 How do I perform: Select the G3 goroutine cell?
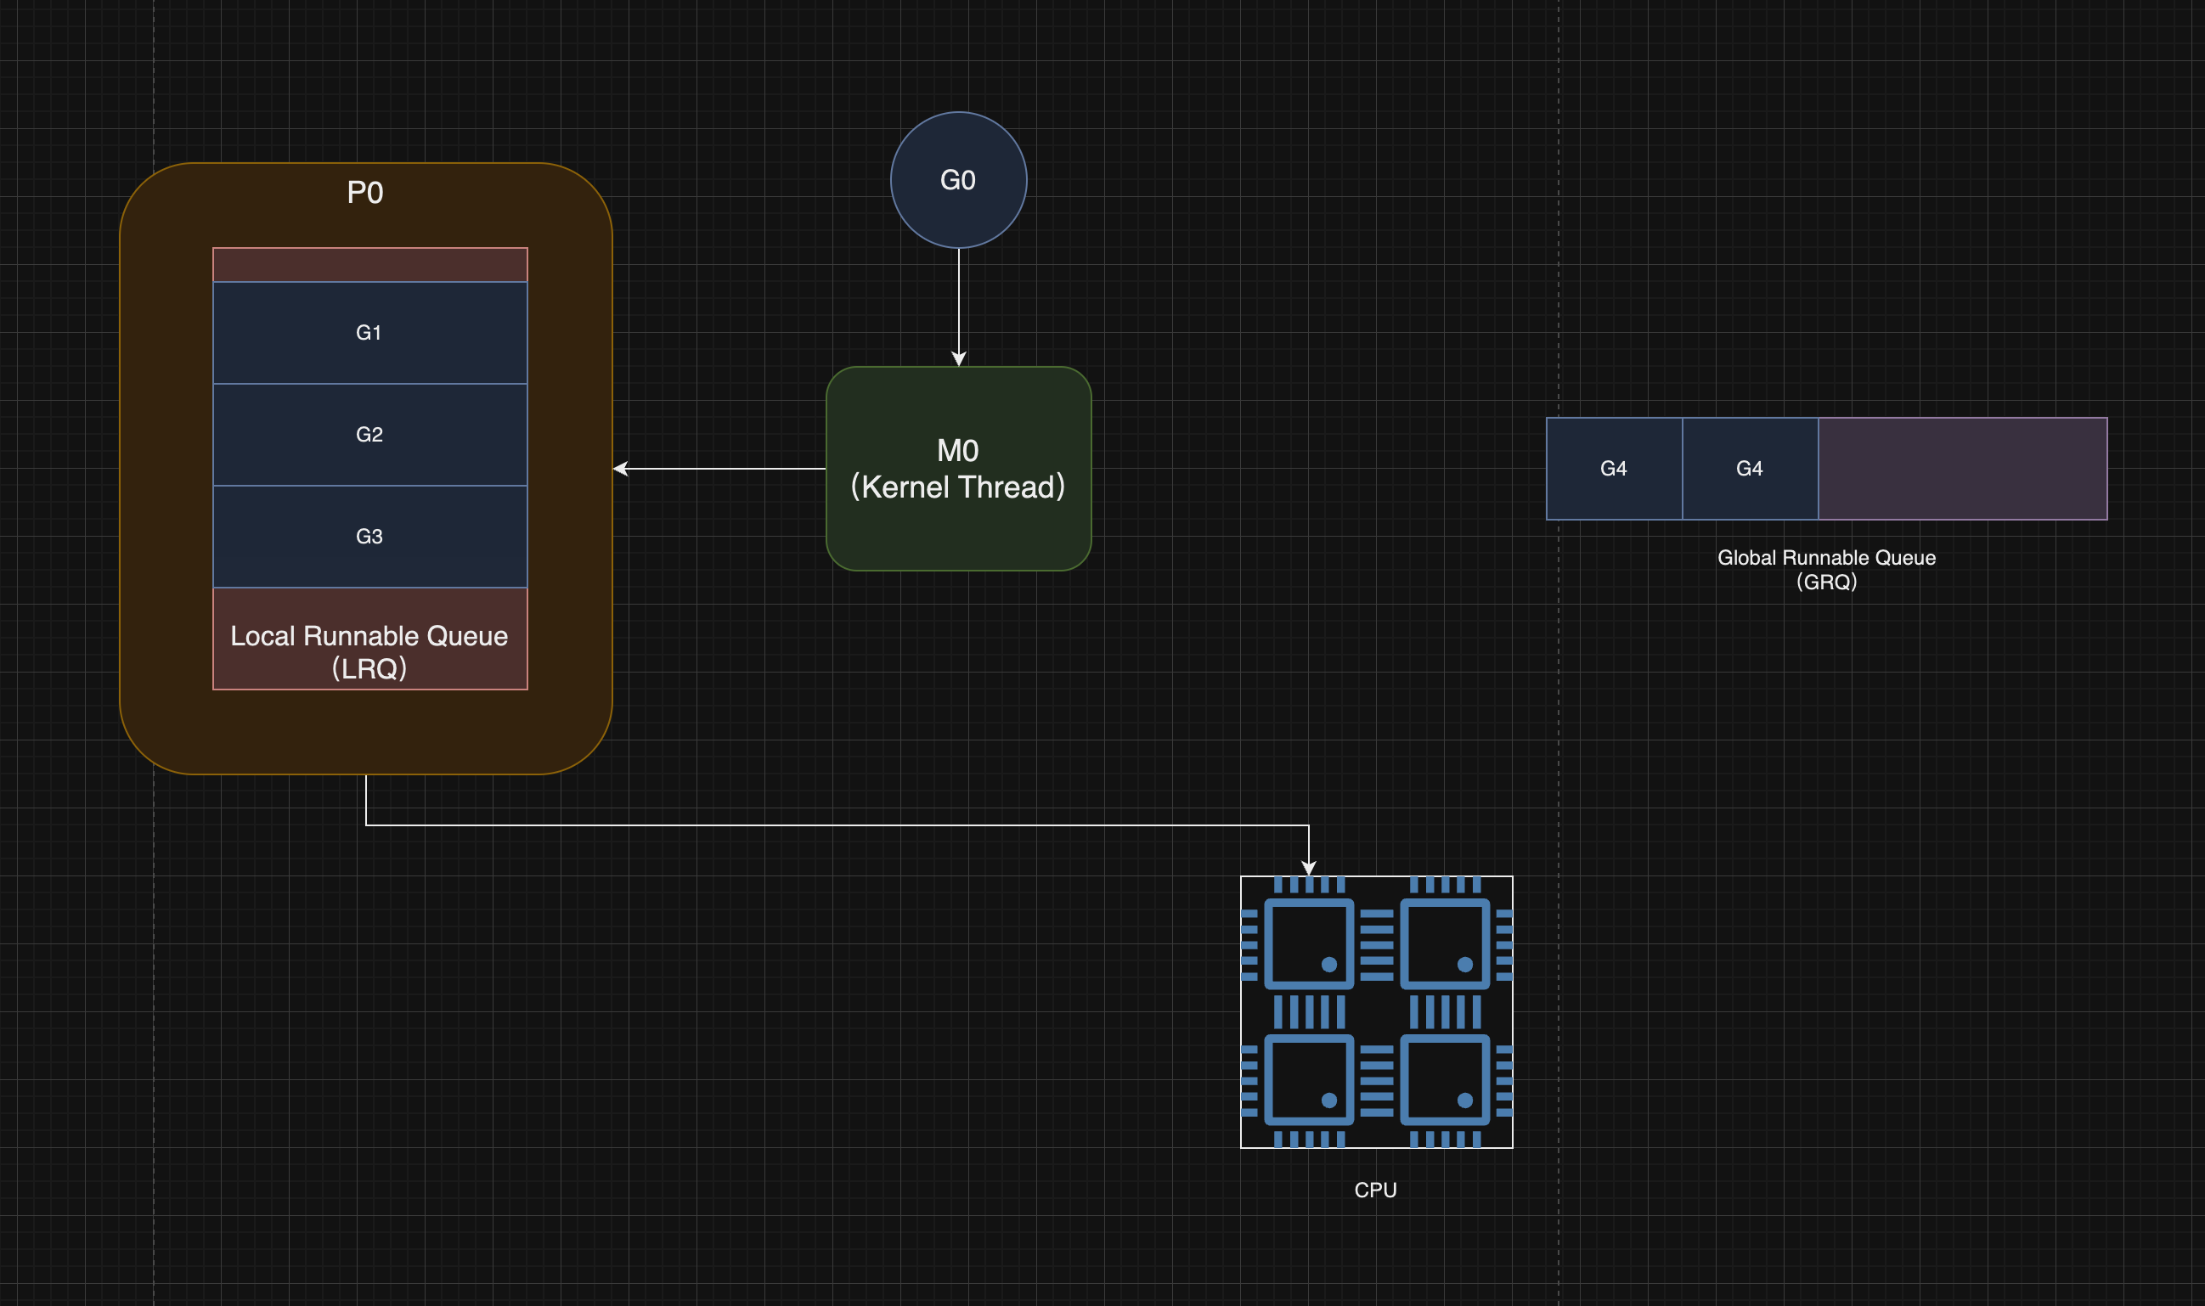click(x=369, y=536)
